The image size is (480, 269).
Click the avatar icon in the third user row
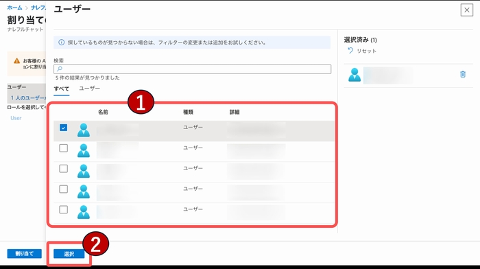coord(84,171)
